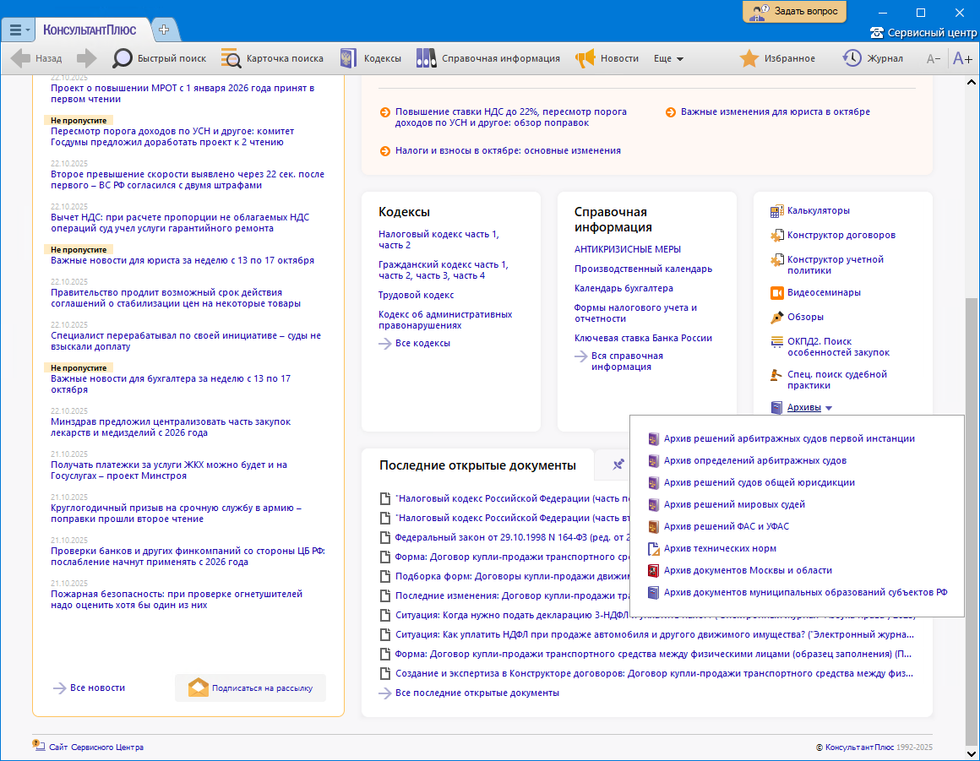
Task: Open the Журнал history icon
Action: 852,58
